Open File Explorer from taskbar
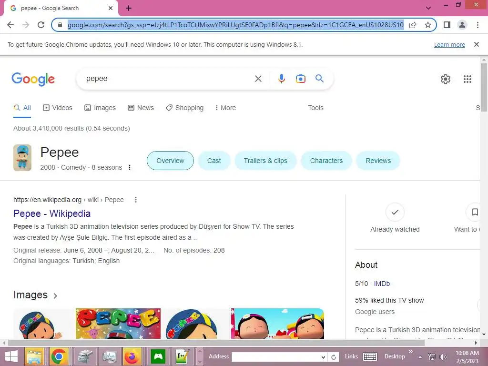The image size is (488, 366). (34, 356)
